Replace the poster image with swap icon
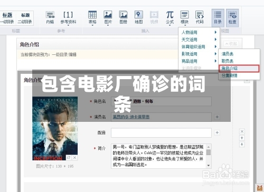This screenshot has width=264, height=192. [69, 158]
